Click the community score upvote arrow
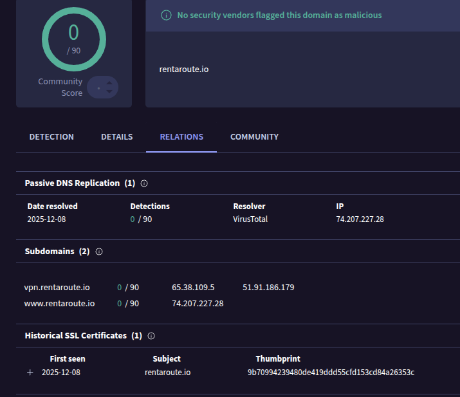The height and width of the screenshot is (397, 460). coord(109,83)
